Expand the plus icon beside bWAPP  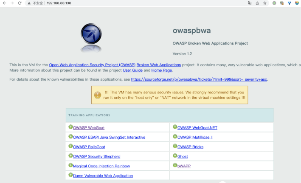pos(175,165)
